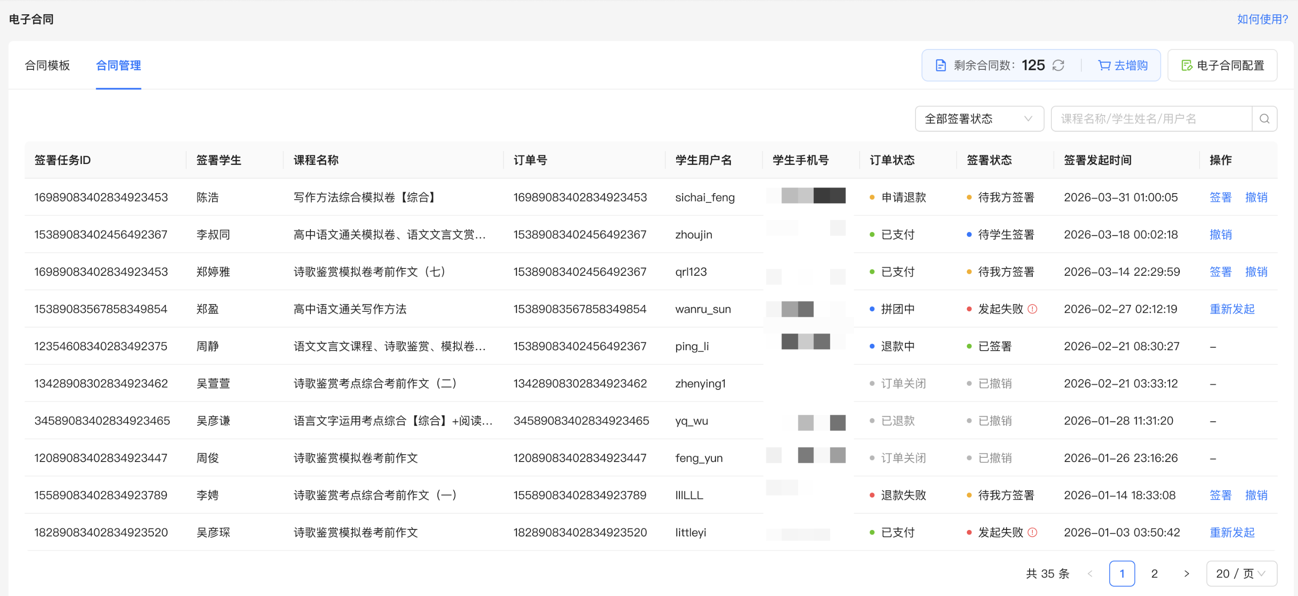Click the refresh icon next to 125
The width and height of the screenshot is (1298, 596).
point(1058,66)
